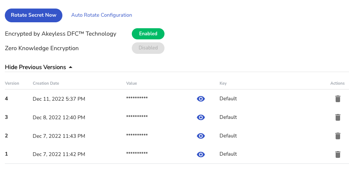The height and width of the screenshot is (169, 349).
Task: Click the caret arrow beside Hide Previous Versions
Action: (x=71, y=67)
